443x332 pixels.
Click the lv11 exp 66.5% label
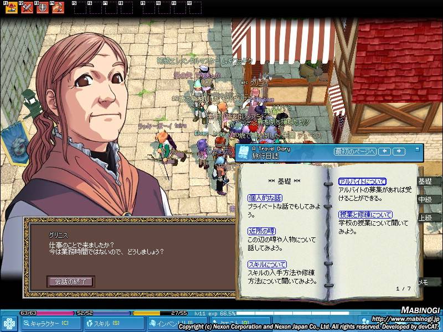[x=215, y=313]
